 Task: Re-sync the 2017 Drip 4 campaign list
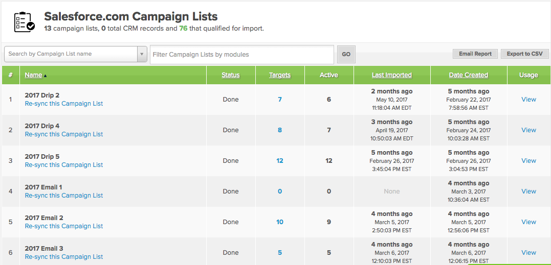pyautogui.click(x=64, y=134)
